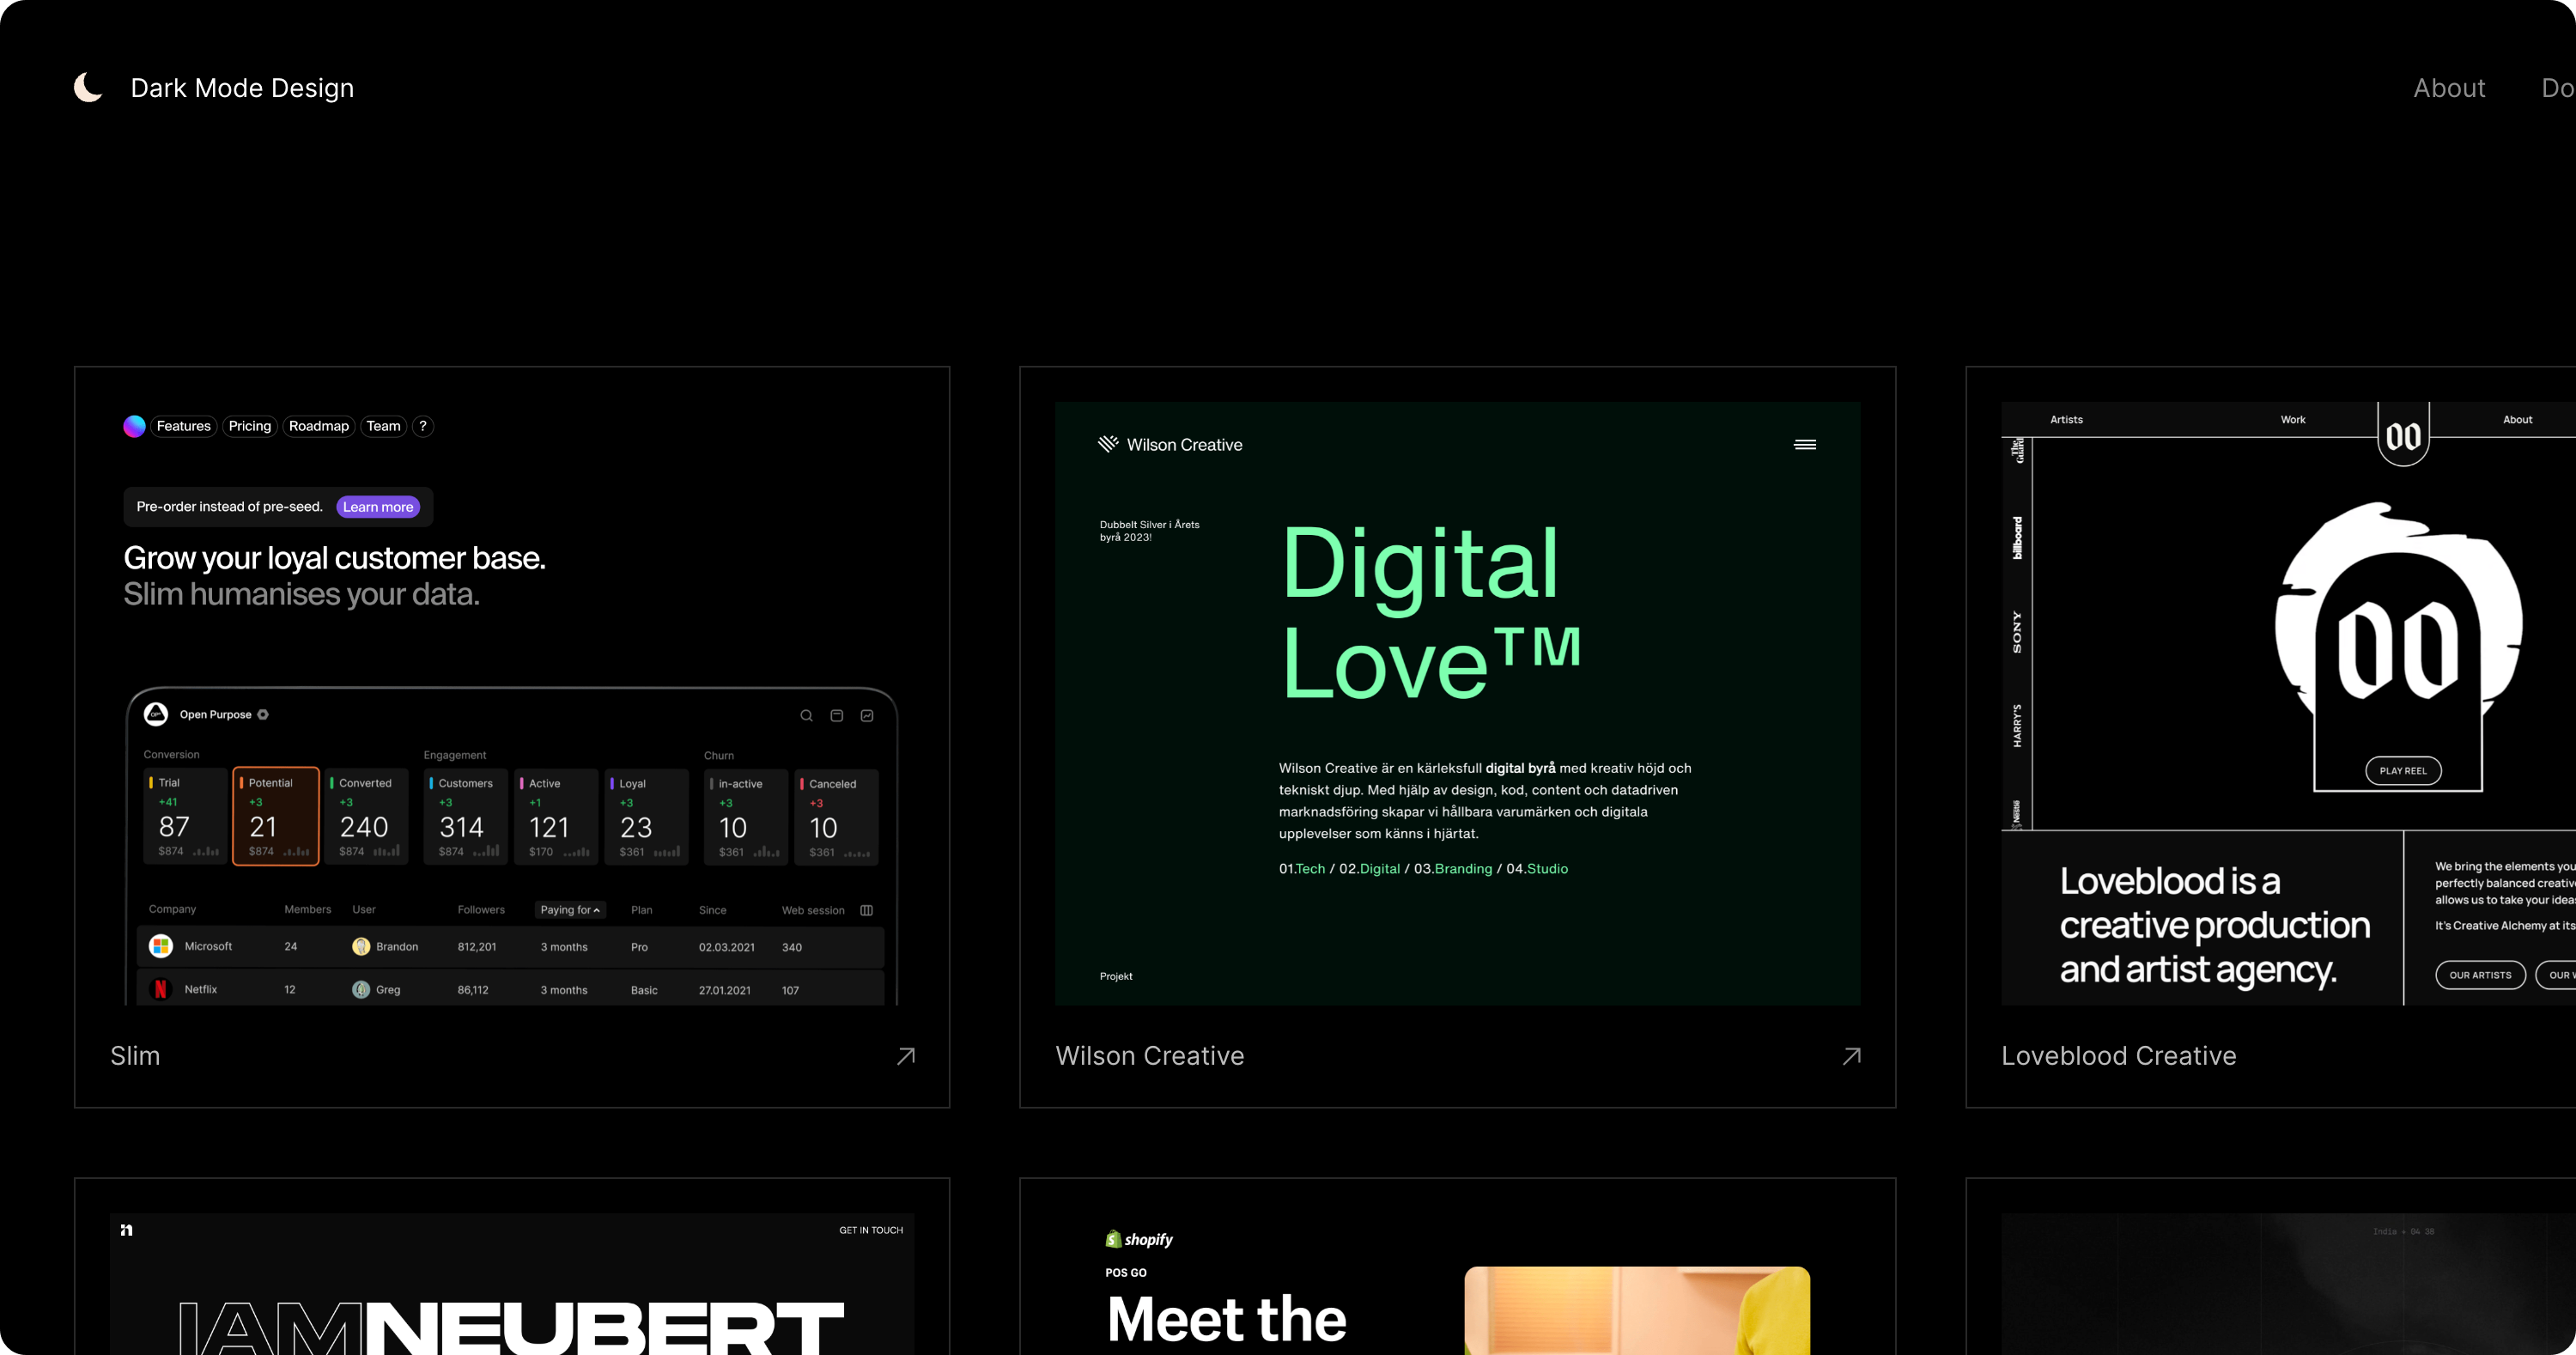The width and height of the screenshot is (2576, 1355).
Task: Click the Wilson Creative card title
Action: tap(1150, 1056)
